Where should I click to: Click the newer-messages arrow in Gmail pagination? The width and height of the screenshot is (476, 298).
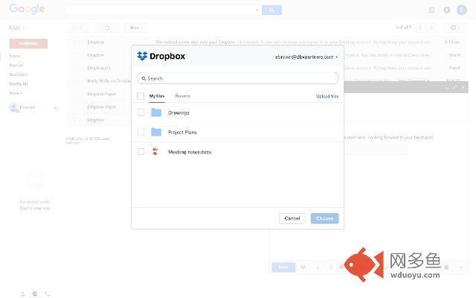tap(420, 28)
